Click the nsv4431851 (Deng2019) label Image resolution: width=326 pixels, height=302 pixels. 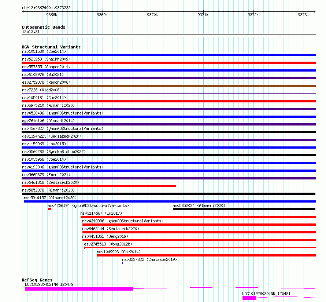tap(105, 236)
